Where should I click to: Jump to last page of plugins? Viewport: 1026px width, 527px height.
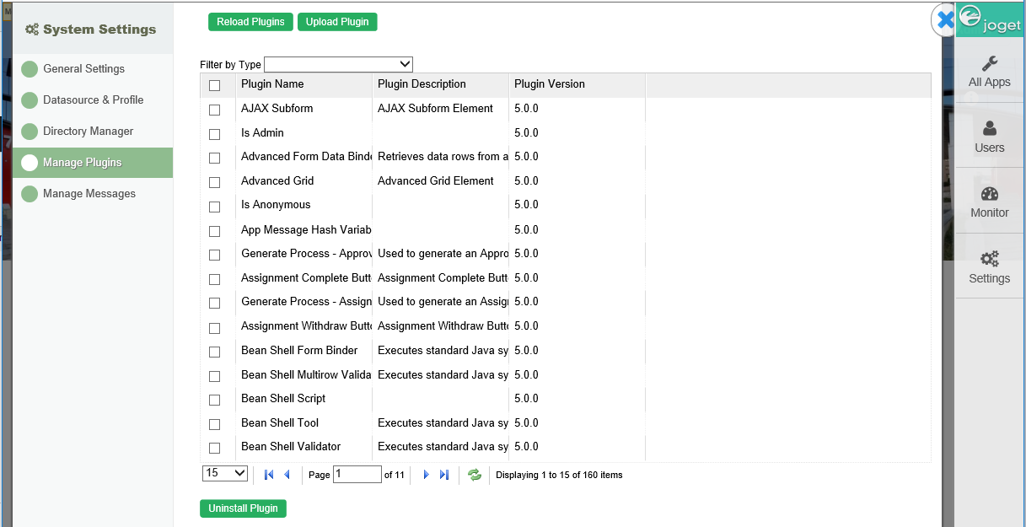(444, 475)
